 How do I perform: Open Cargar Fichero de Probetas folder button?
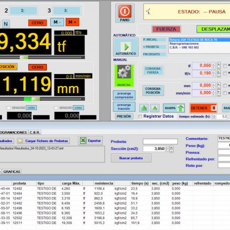43,141
